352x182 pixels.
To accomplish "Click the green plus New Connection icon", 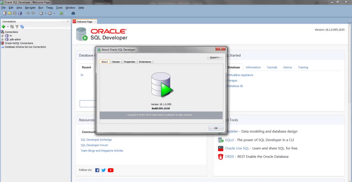I will pyautogui.click(x=3, y=27).
